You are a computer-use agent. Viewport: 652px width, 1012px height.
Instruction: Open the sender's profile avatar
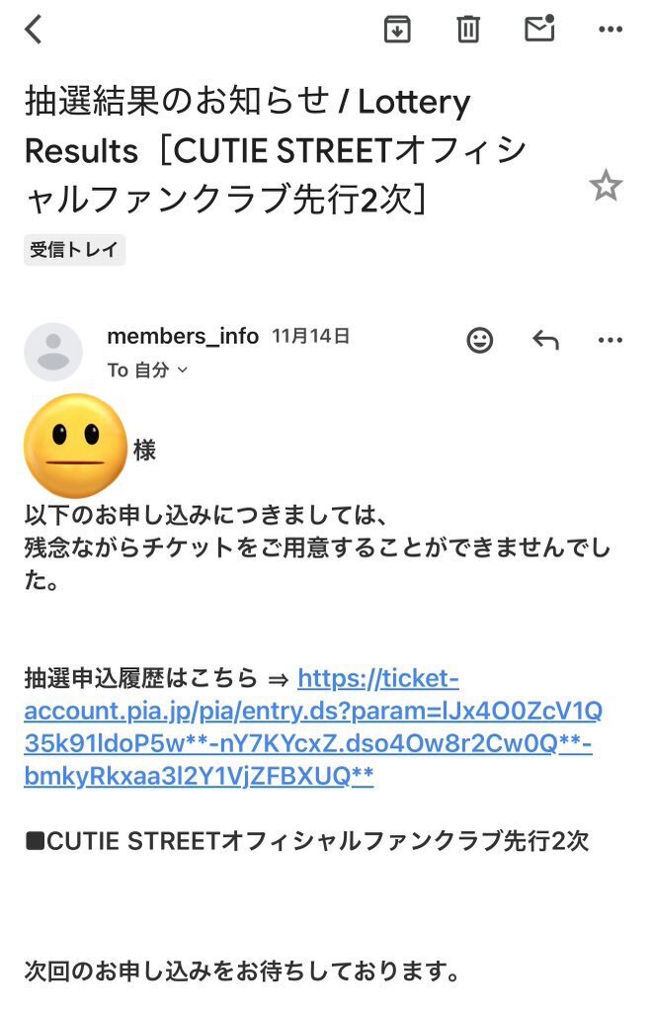tap(53, 352)
